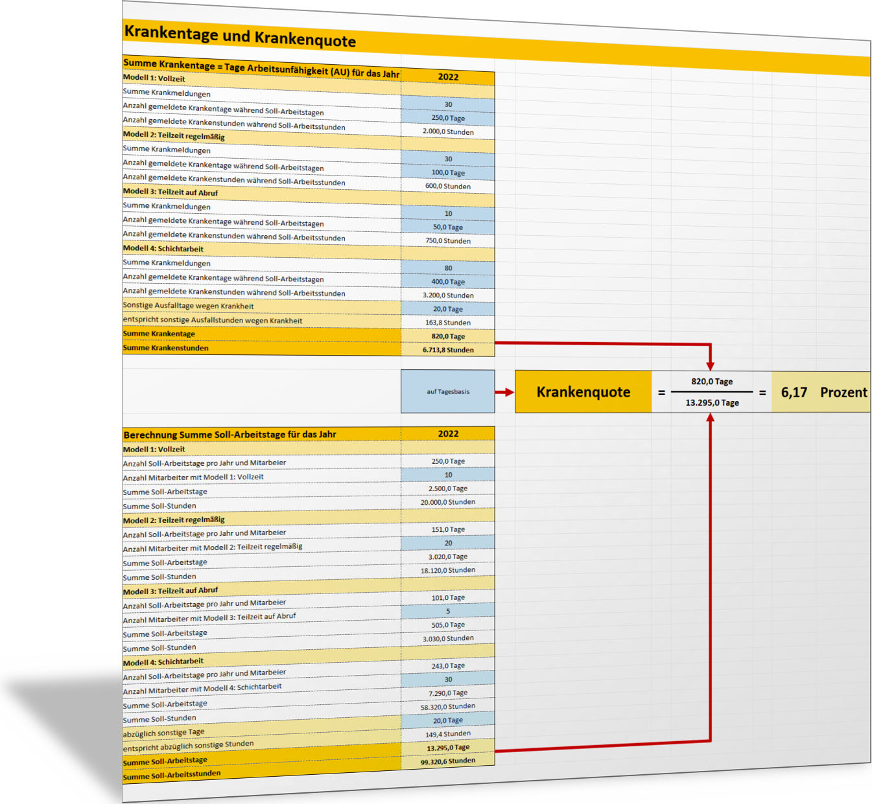The width and height of the screenshot is (872, 804).
Task: Click the '6.713,8 Stunden' total cell
Action: tap(448, 350)
